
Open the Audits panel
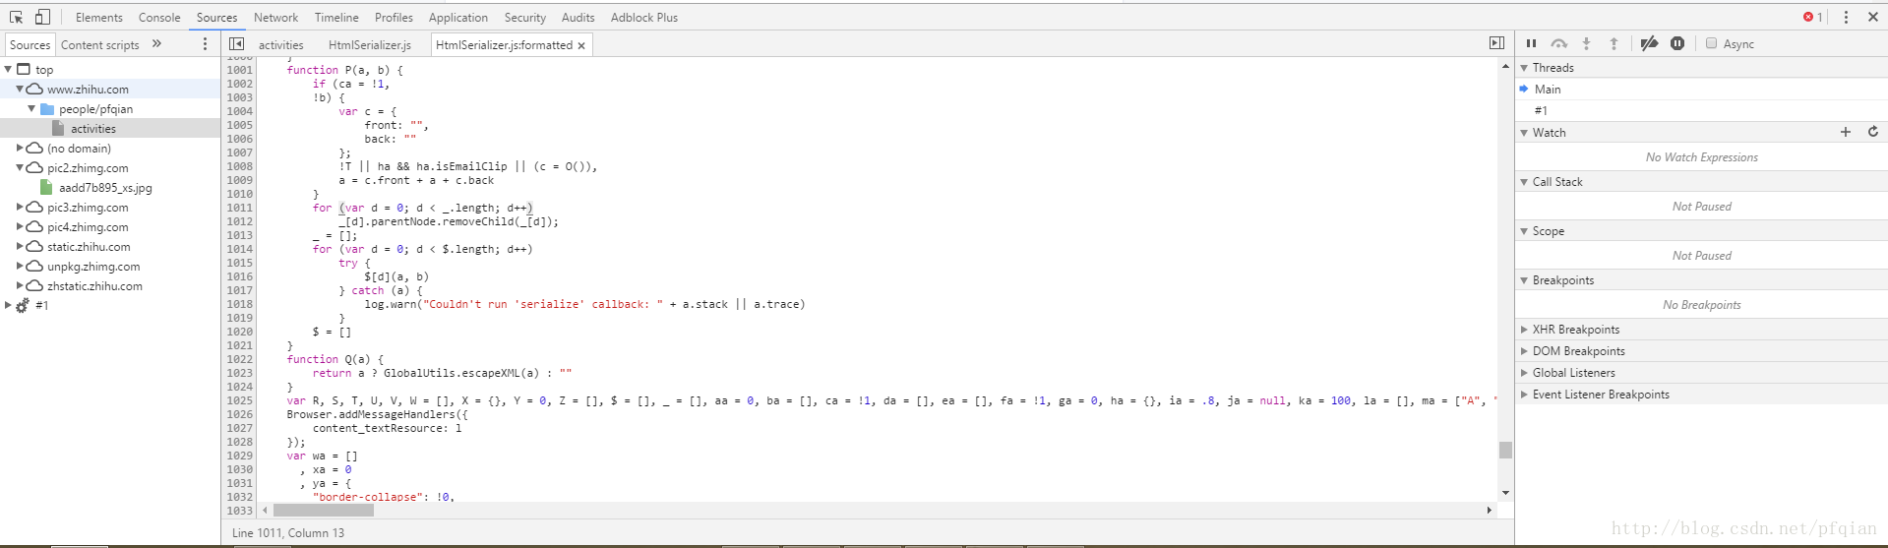(x=578, y=18)
